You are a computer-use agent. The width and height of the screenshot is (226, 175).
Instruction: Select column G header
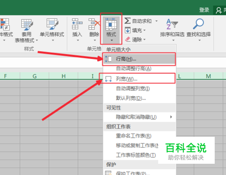[x=34, y=76]
